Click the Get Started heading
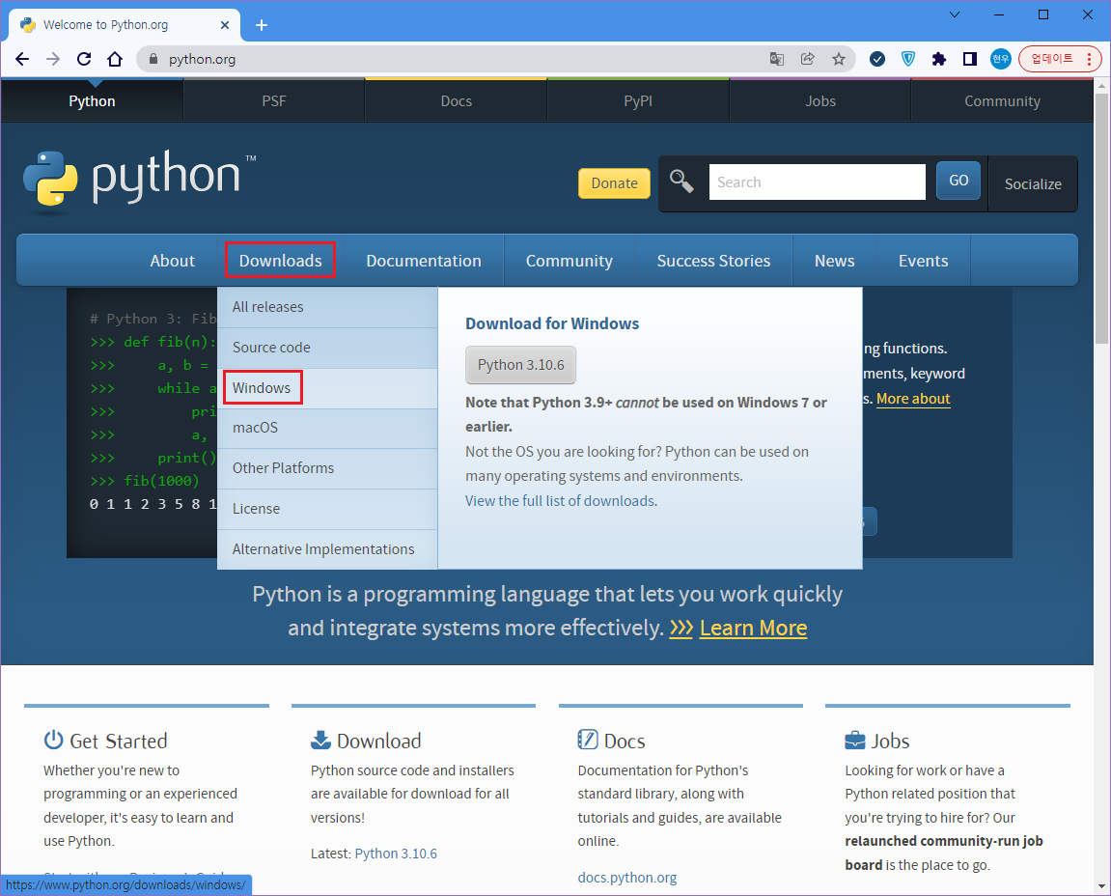The height and width of the screenshot is (896, 1111). point(119,741)
